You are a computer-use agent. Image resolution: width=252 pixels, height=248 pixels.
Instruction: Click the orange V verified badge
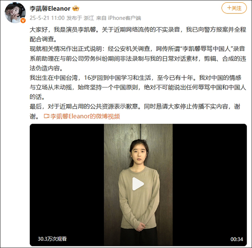pos(23,21)
